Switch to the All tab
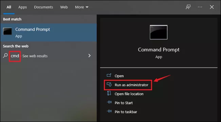221x122 pixels. (9, 7)
